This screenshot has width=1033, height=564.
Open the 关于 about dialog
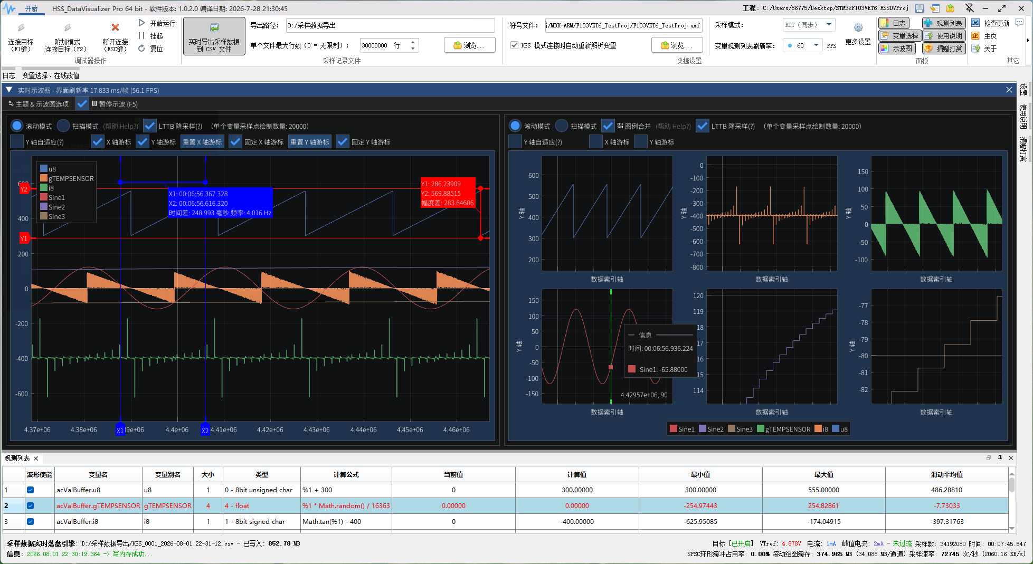[x=984, y=48]
